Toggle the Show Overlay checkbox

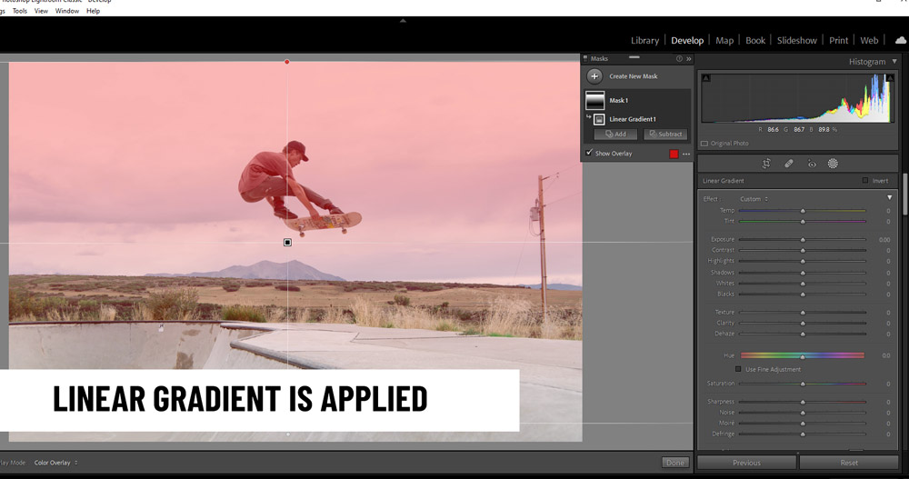(589, 153)
